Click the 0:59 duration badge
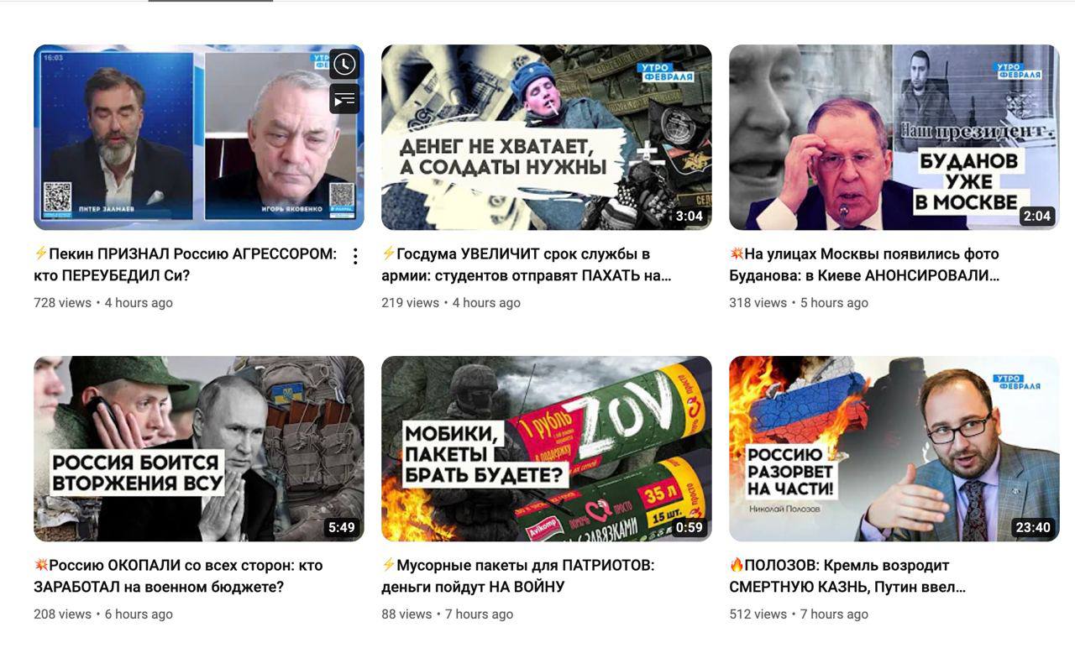1075x648 pixels. pyautogui.click(x=689, y=527)
